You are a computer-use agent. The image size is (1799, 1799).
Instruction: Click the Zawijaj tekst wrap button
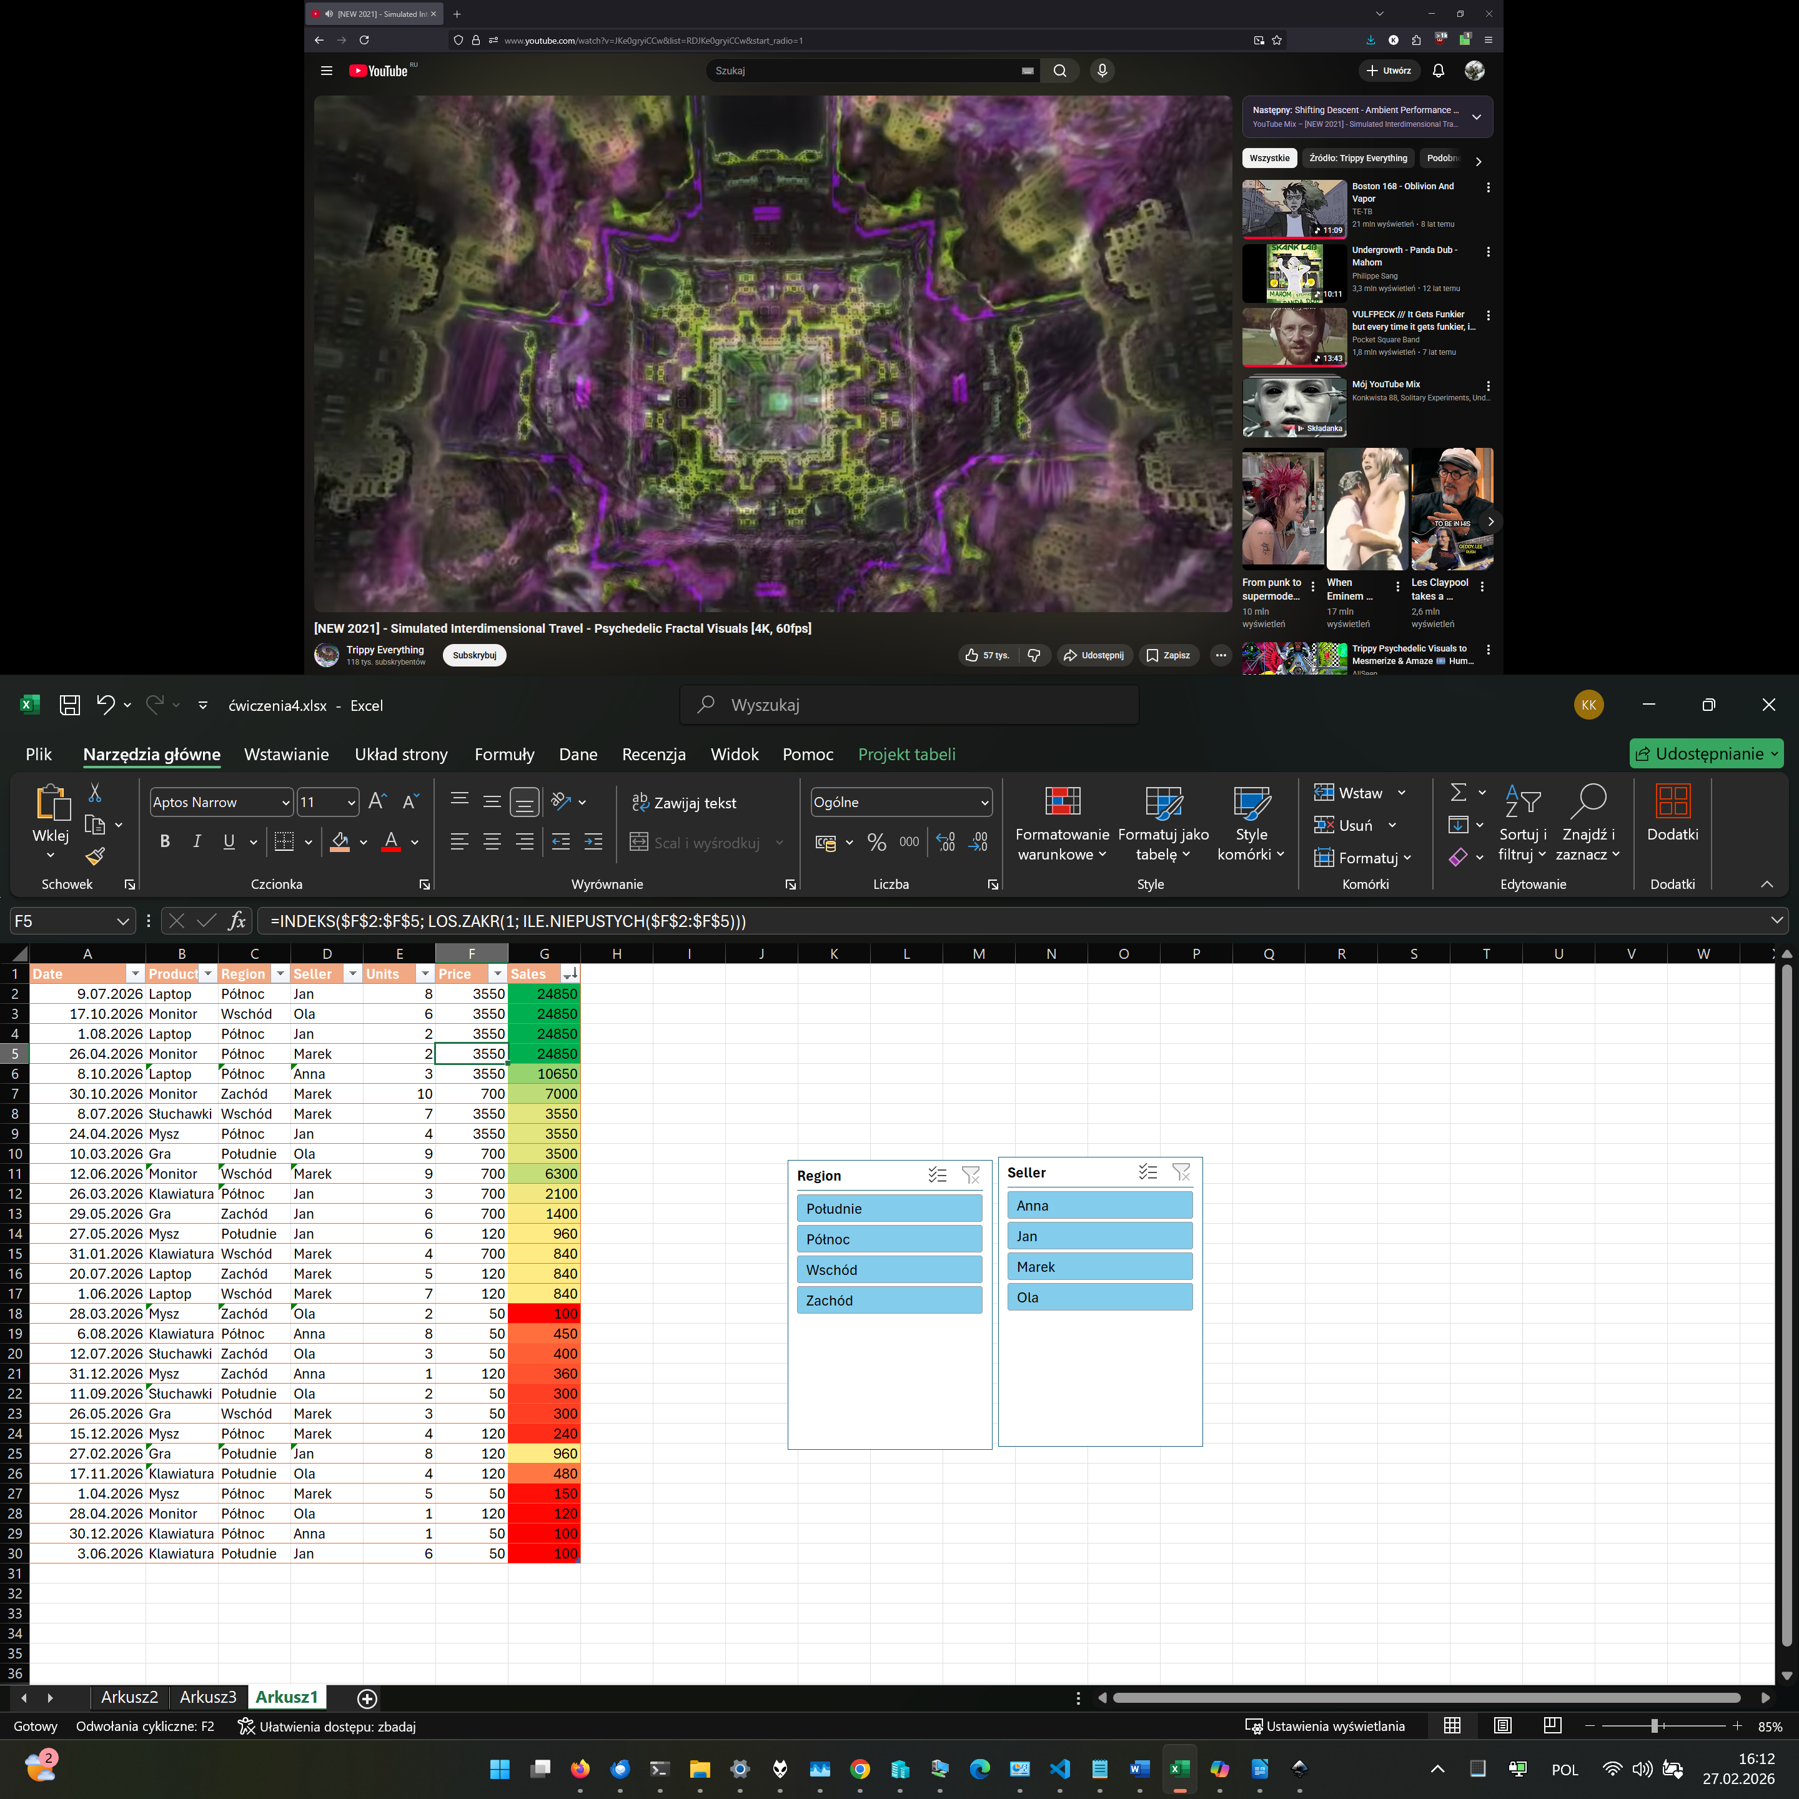point(685,803)
